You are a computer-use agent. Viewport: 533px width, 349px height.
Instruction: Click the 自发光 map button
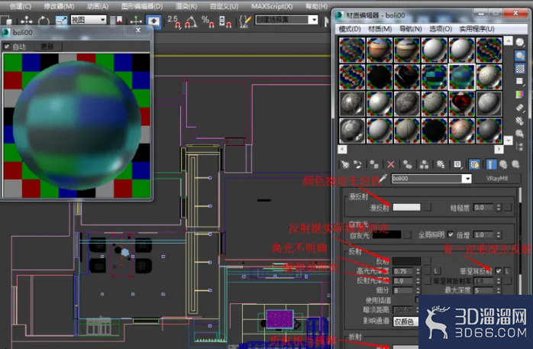tap(407, 234)
